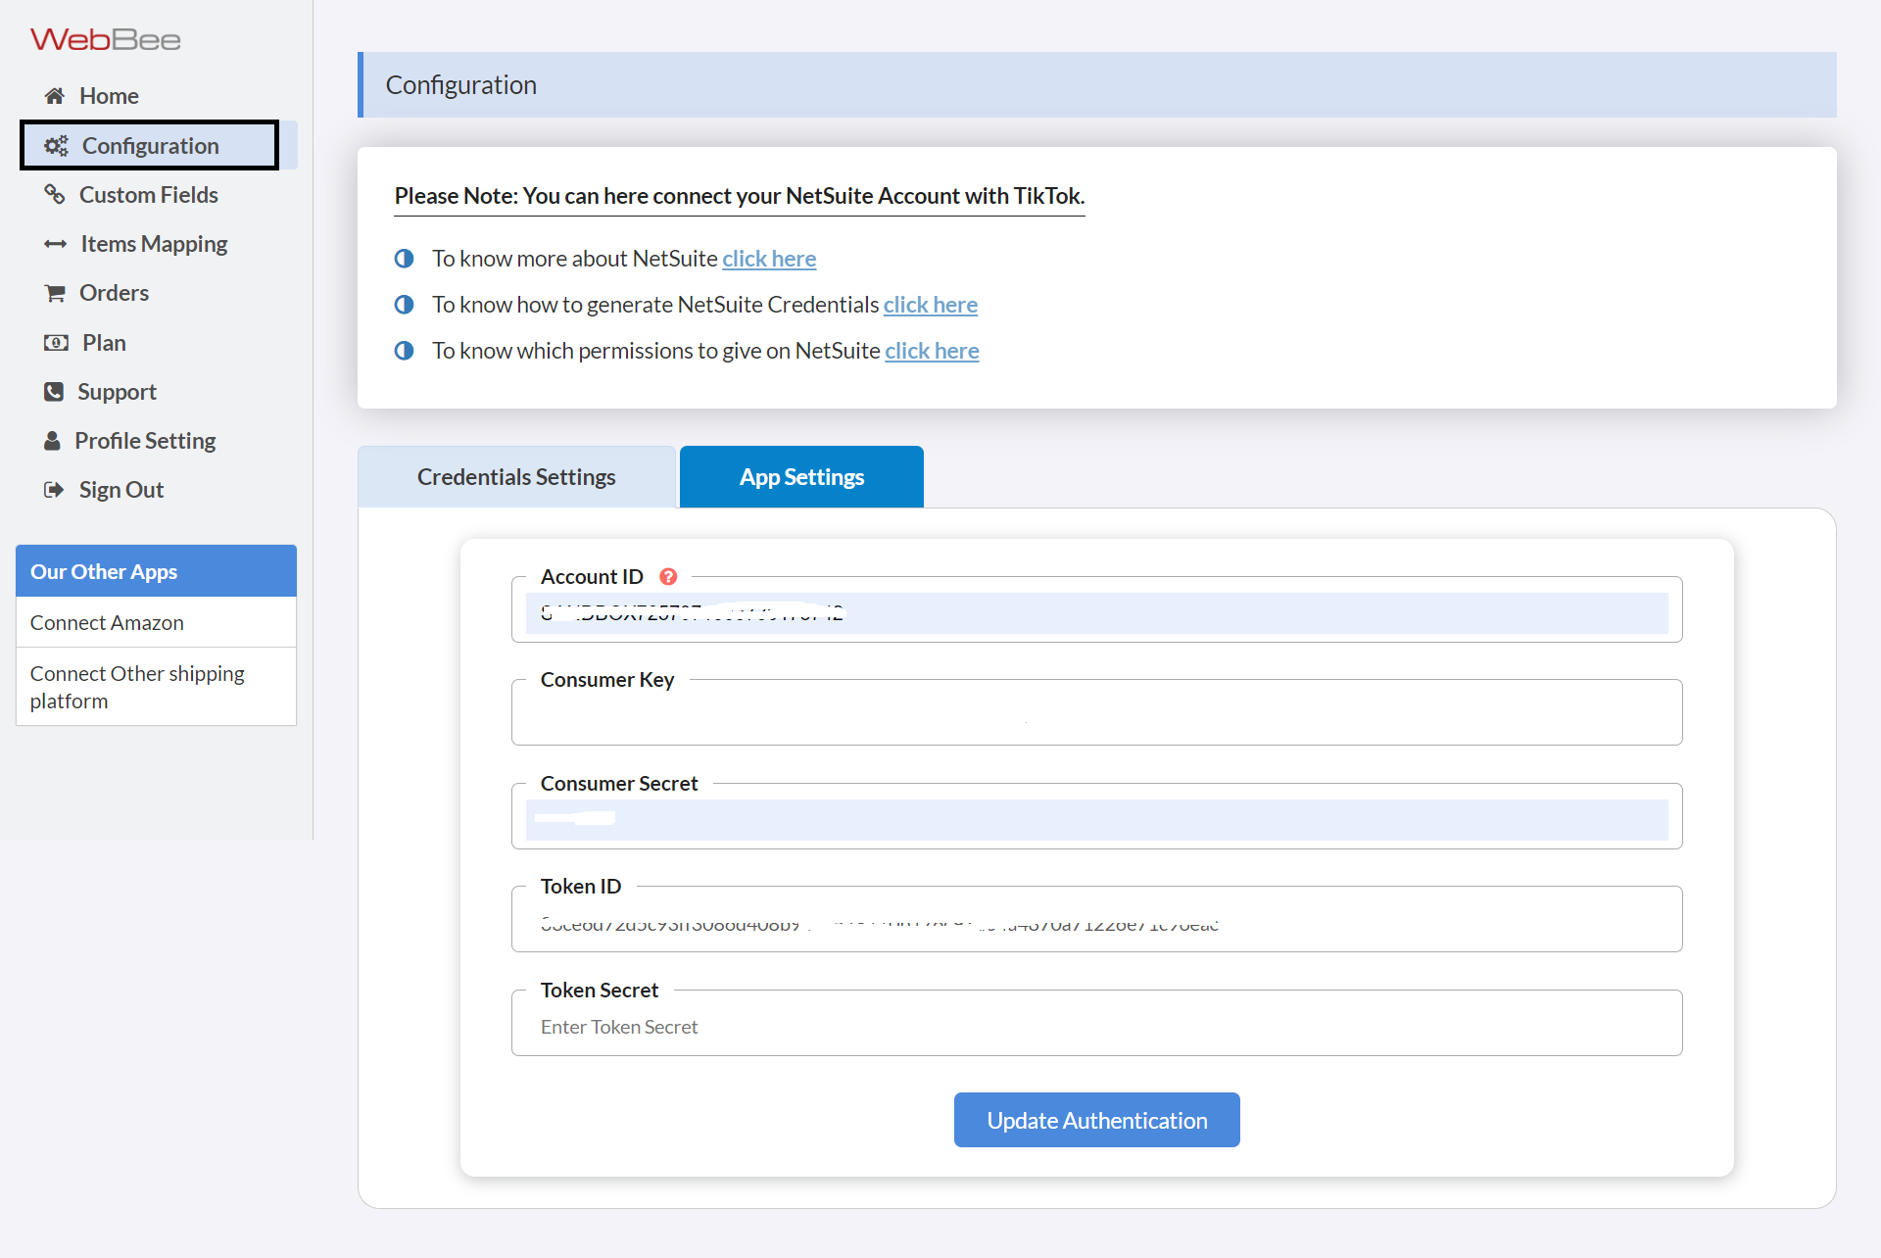Click the Token Secret input field
Viewport: 1881px width, 1258px height.
(1096, 1027)
